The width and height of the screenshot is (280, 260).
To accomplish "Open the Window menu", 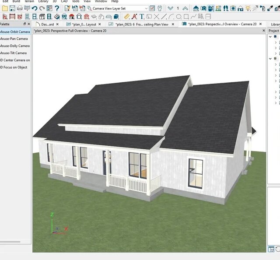I will [x=101, y=1].
